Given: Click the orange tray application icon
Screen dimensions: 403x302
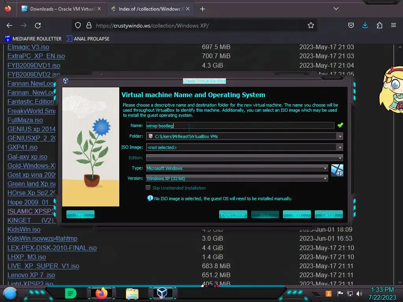Looking at the screenshot, I should coord(329,293).
